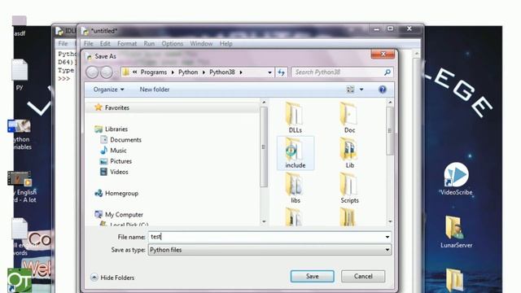Image resolution: width=521 pixels, height=293 pixels.
Task: Click the navigation pane vertical scrollbar
Action: point(264,146)
